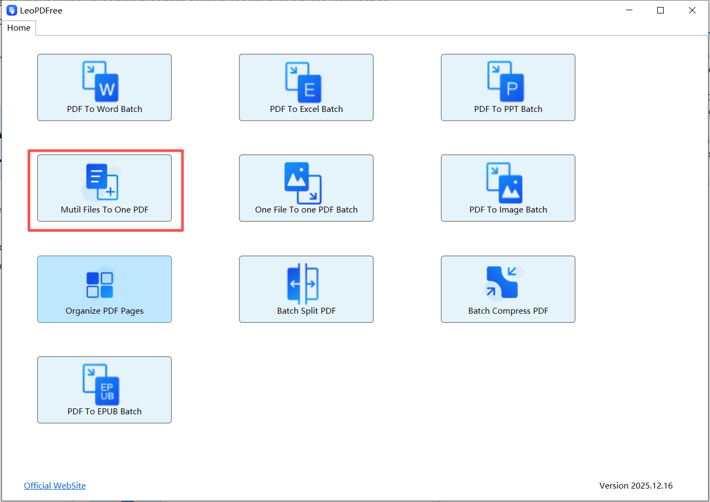Open the Batch Compress PDF tool
This screenshot has height=502, width=710.
click(508, 289)
